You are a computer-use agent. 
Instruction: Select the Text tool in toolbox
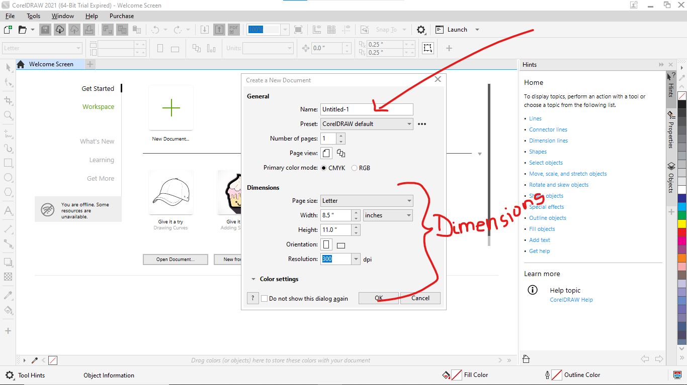click(8, 211)
